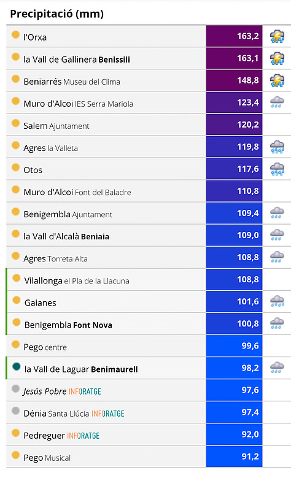Click the 110,8 value for Font del Baladre

pyautogui.click(x=235, y=191)
